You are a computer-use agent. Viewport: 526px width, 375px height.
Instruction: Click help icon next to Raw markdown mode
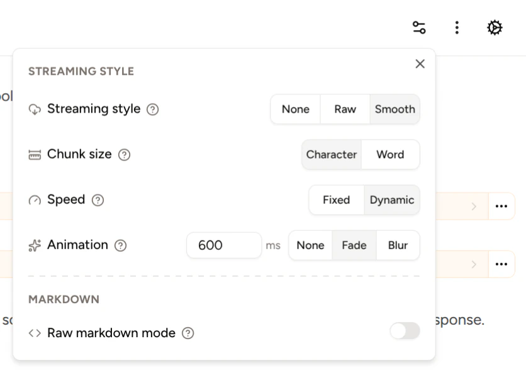[188, 333]
